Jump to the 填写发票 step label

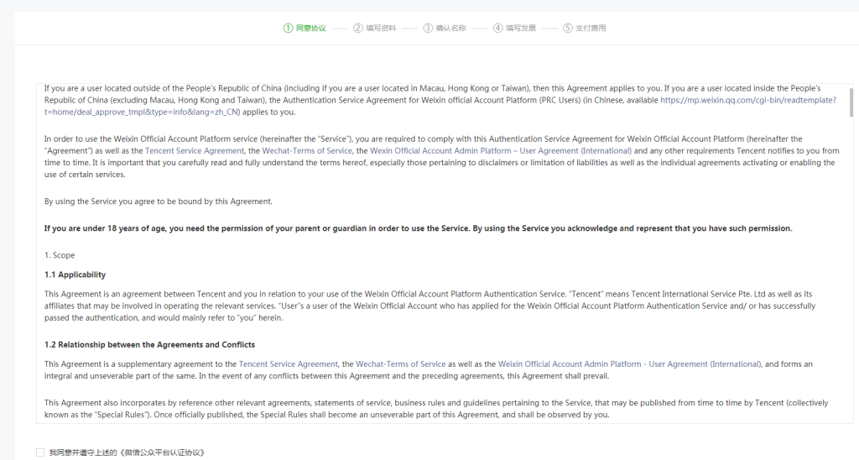click(521, 28)
